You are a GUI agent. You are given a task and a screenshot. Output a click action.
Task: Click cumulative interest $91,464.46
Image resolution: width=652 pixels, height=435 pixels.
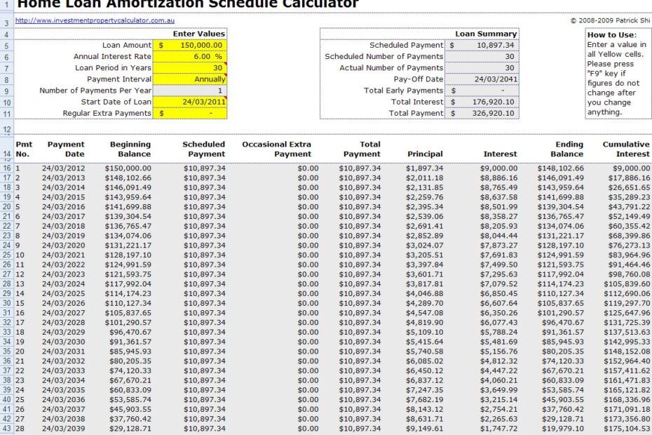coord(629,265)
